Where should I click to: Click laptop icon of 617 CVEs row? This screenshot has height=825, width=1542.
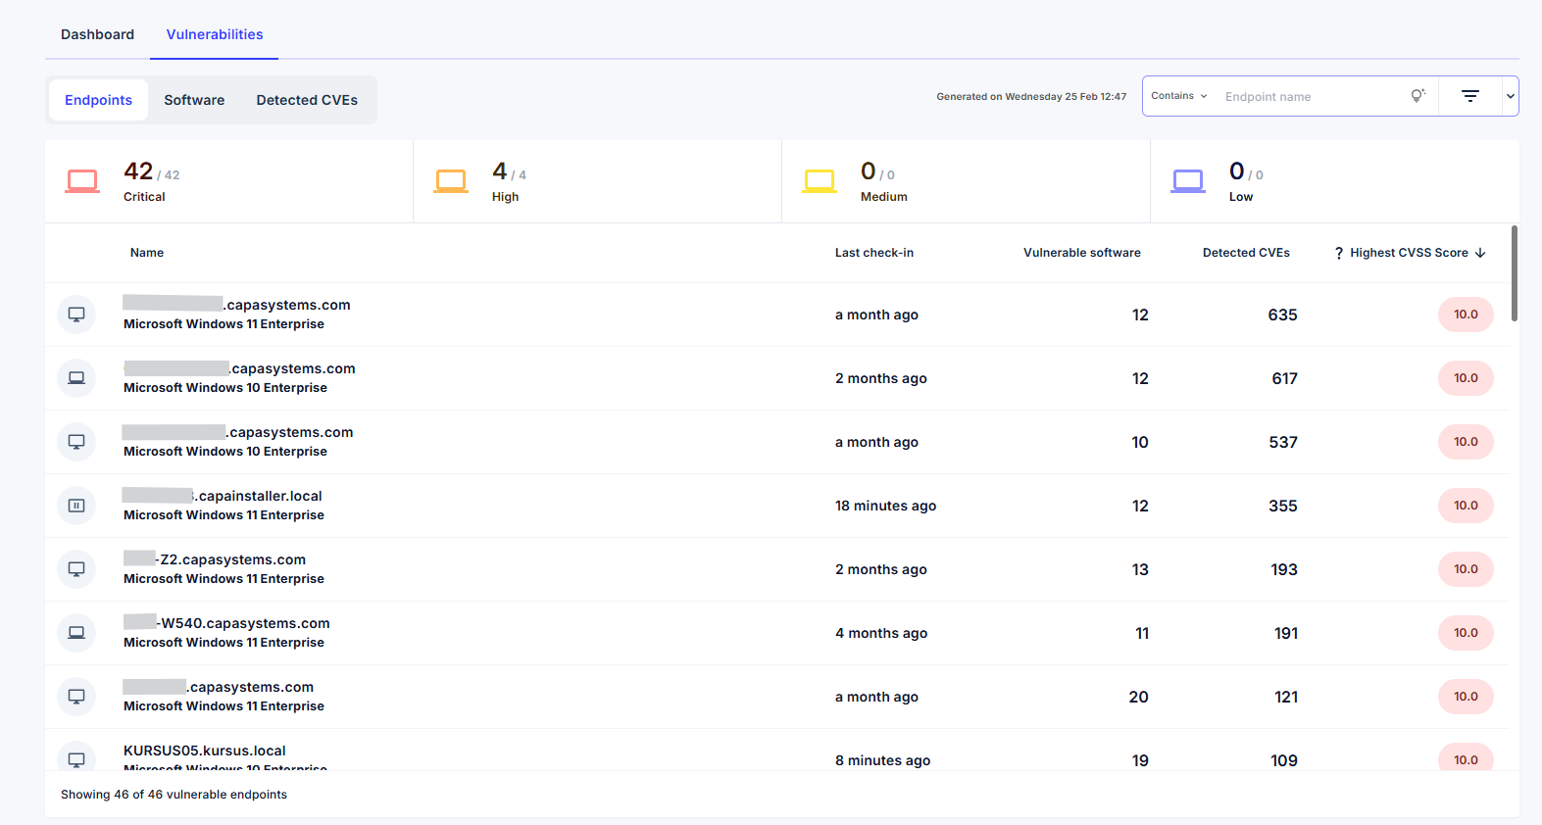coord(76,378)
